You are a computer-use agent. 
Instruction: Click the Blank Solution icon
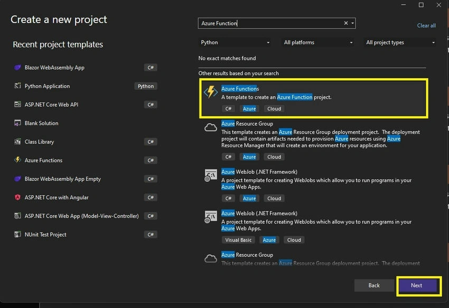click(17, 123)
